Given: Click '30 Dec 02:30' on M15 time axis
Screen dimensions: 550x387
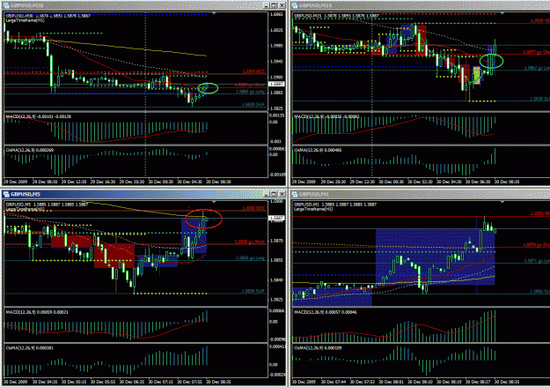Looking at the screenshot, I should coord(421,182).
